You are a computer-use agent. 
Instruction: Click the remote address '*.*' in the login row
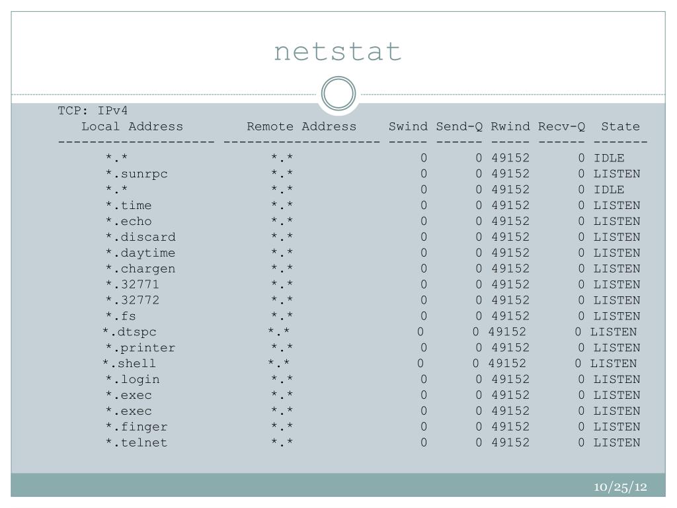(x=282, y=379)
